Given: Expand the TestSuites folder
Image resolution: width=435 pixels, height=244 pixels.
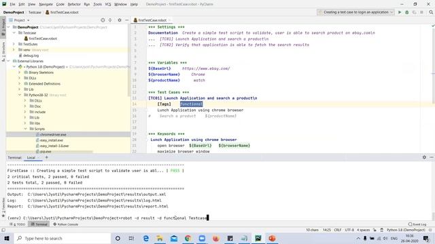Looking at the screenshot, I should click(14, 44).
